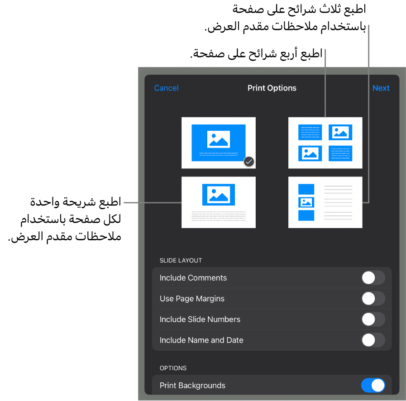
Task: Select the single slide layout thumbnail
Action: pos(218,142)
